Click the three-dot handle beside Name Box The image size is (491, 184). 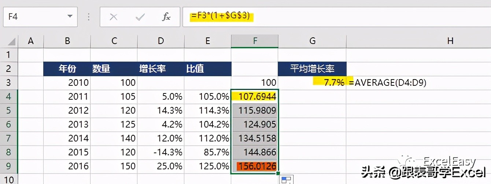click(x=88, y=17)
